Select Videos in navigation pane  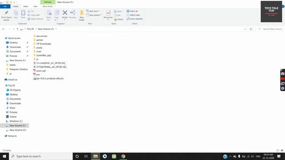pyautogui.click(x=11, y=116)
